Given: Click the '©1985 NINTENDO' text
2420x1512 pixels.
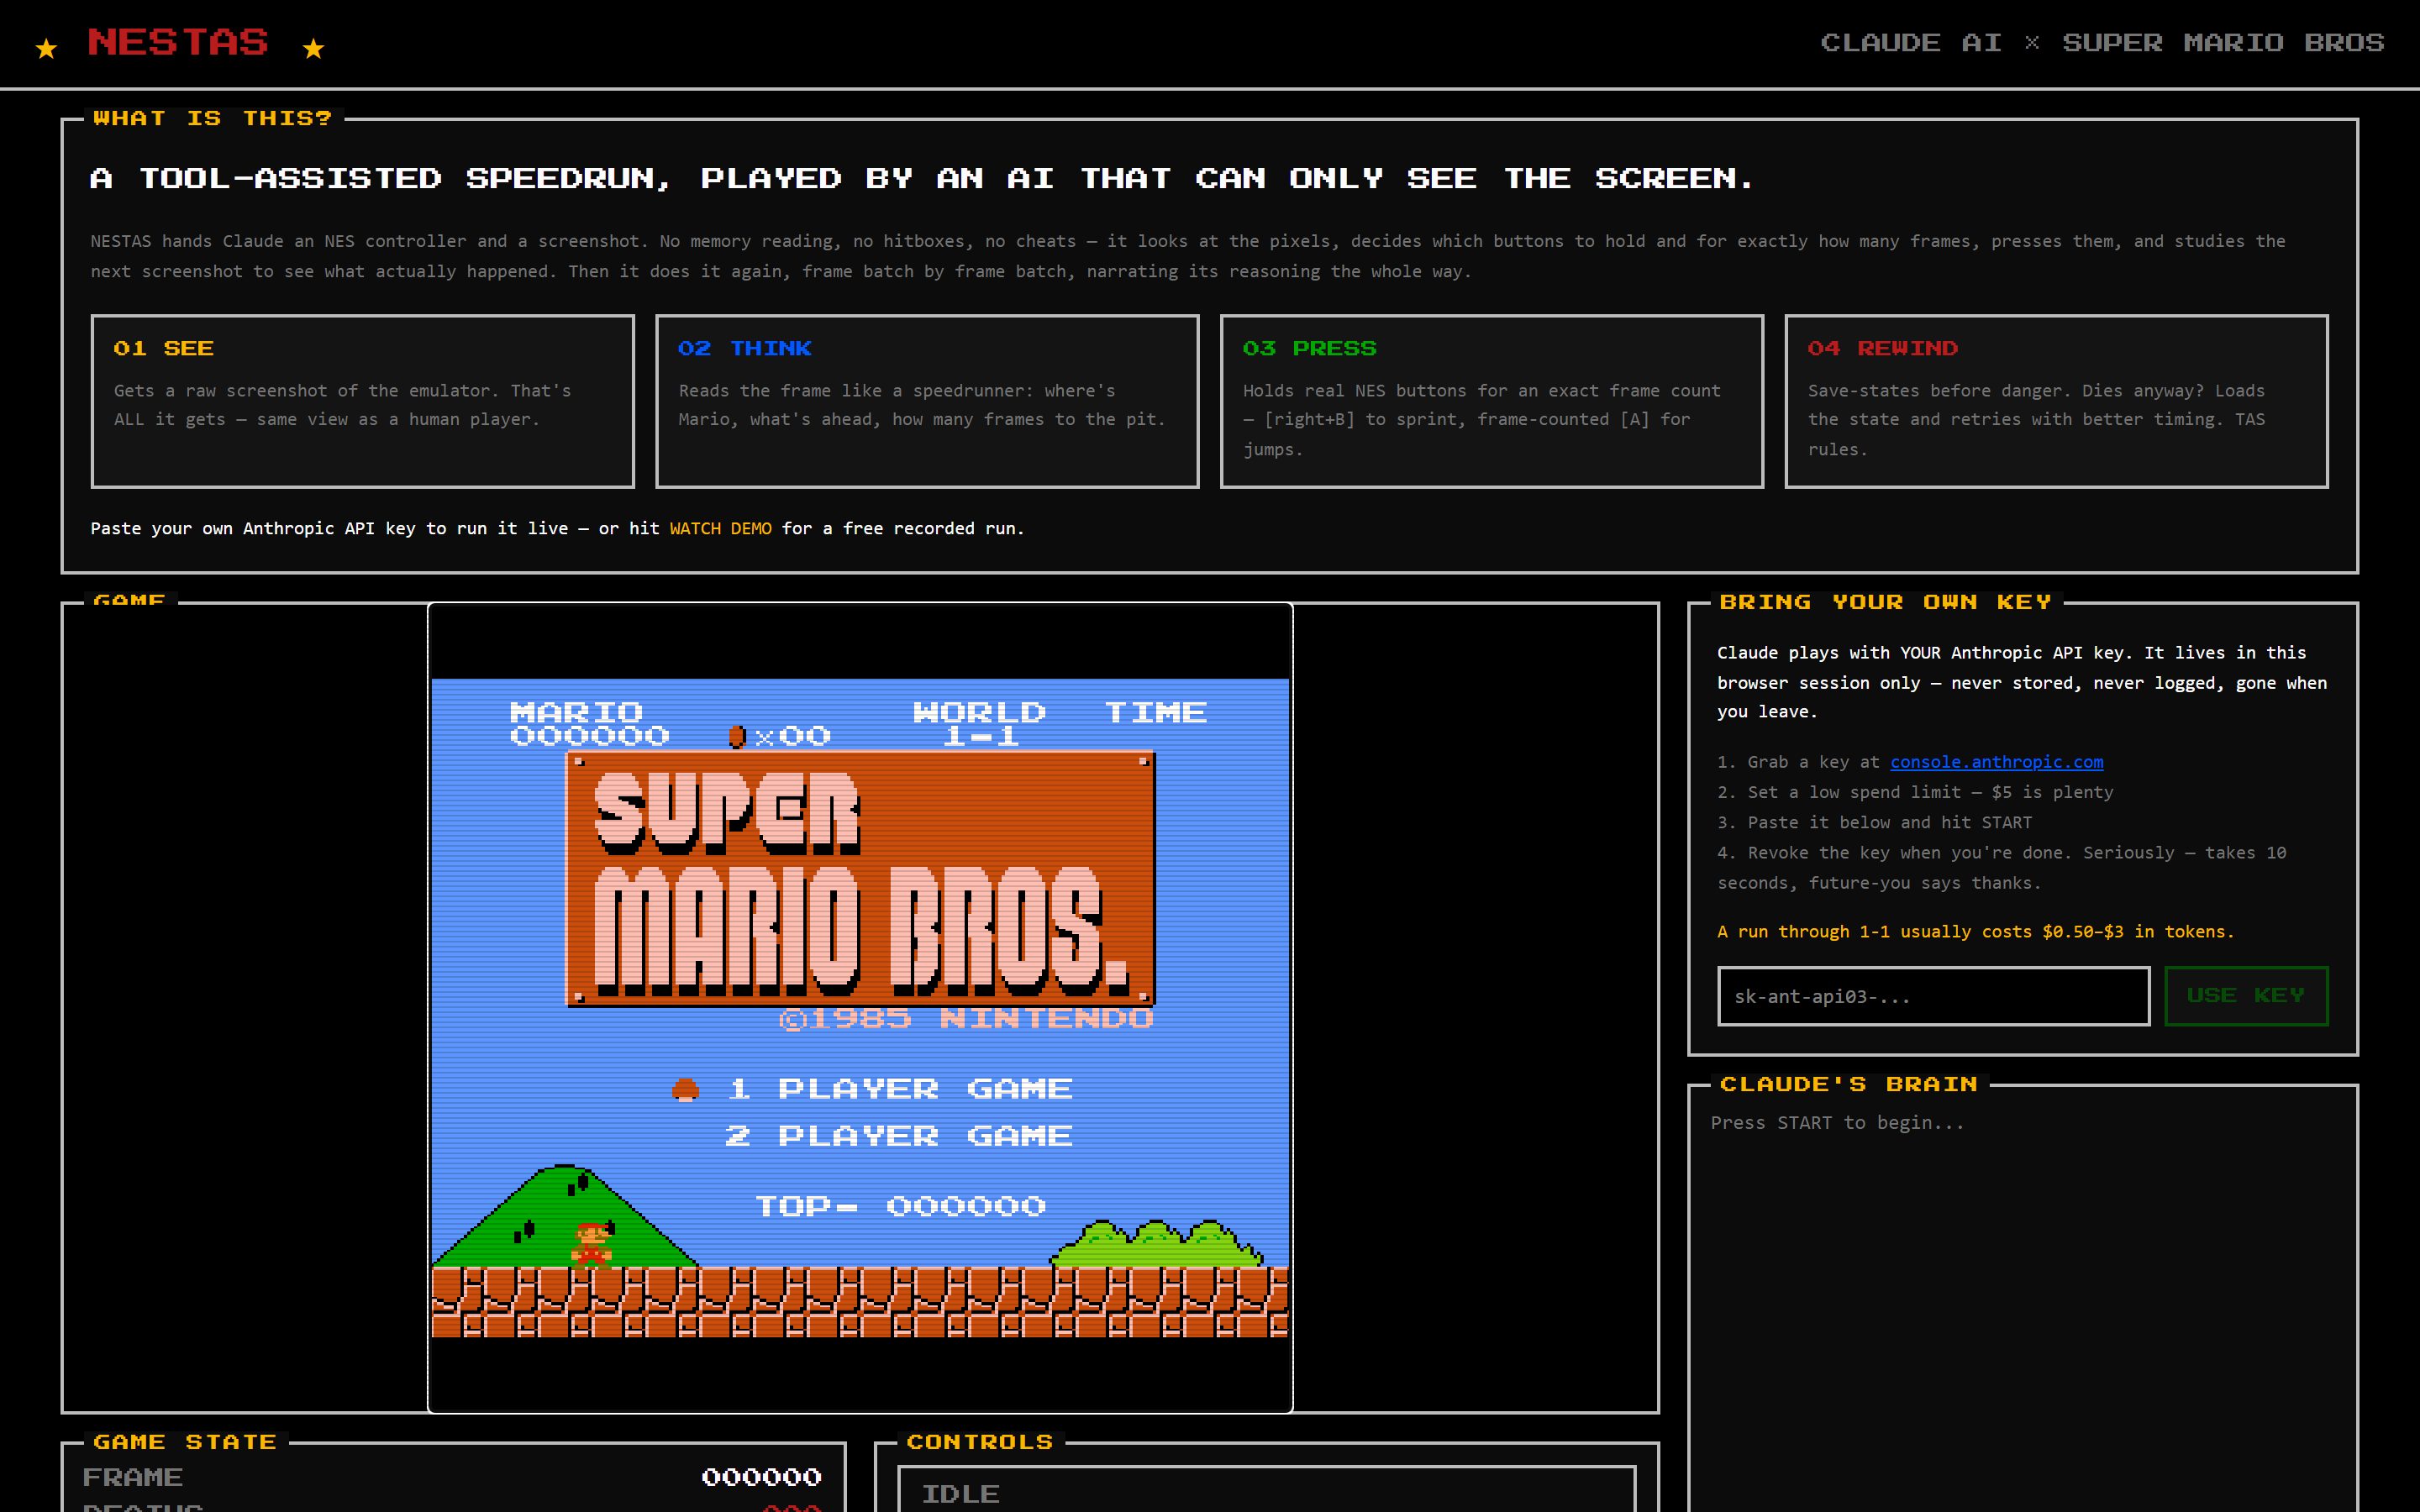Looking at the screenshot, I should pyautogui.click(x=966, y=1019).
